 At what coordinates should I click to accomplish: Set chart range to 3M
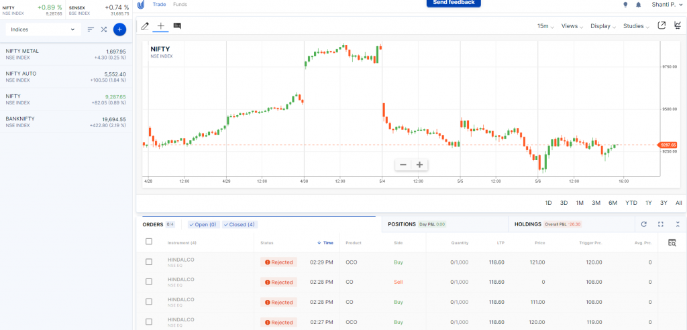pos(596,203)
